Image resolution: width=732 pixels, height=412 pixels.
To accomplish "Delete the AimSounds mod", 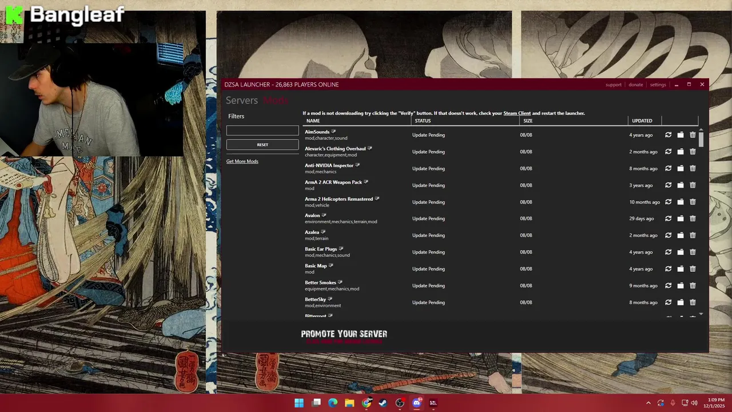I will coord(693,135).
